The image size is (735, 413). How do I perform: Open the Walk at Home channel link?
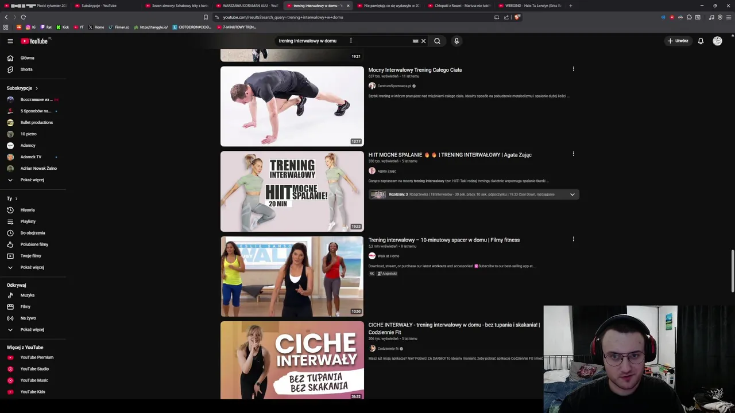click(x=388, y=256)
